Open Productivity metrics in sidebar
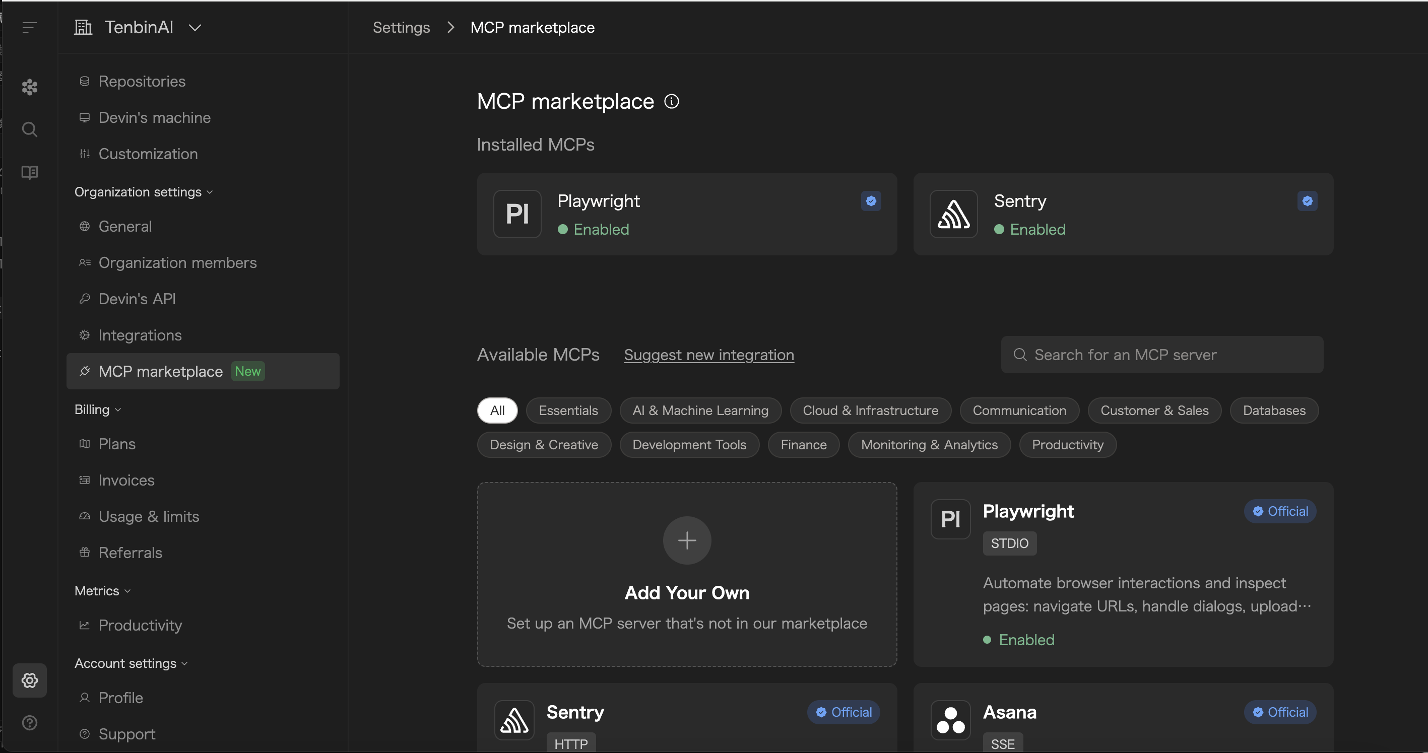 (203, 625)
